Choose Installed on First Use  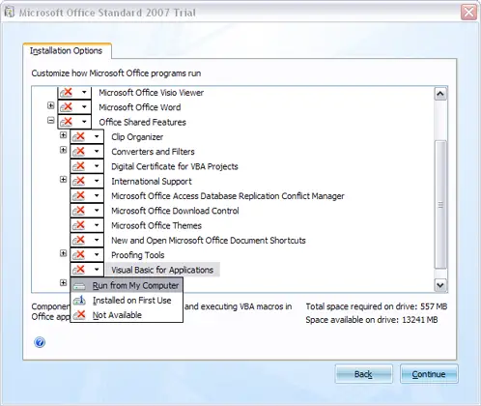(x=127, y=301)
